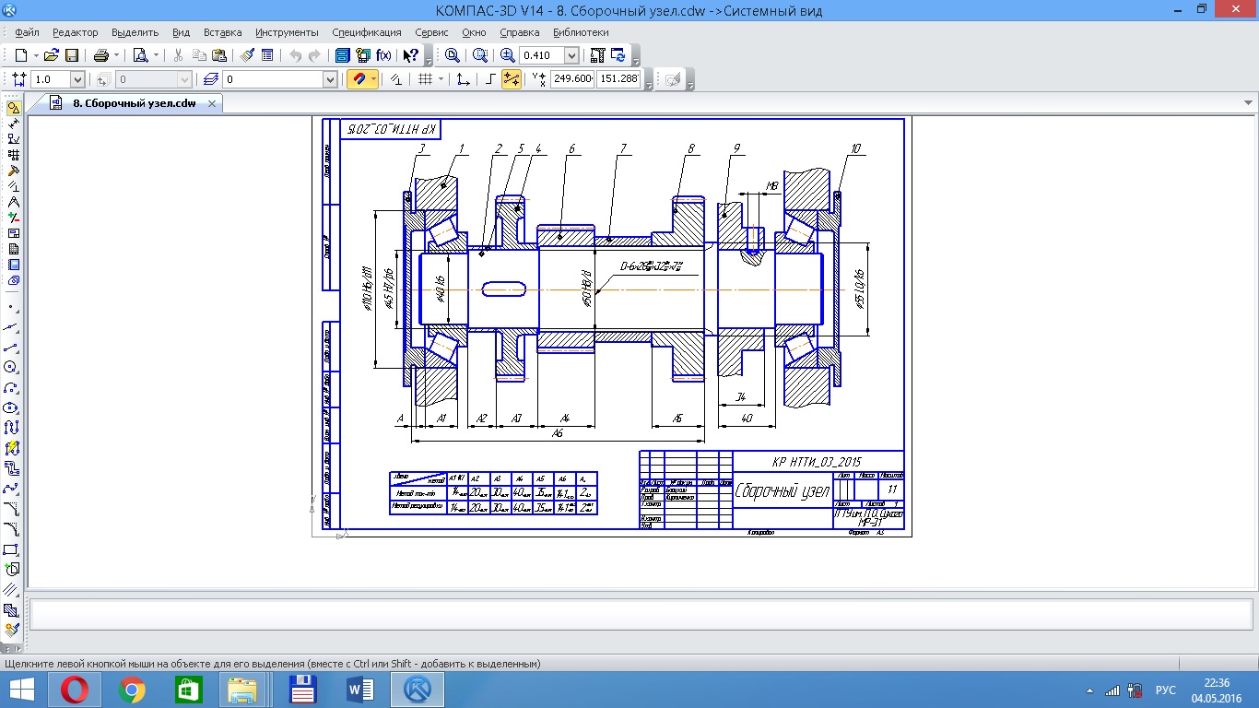
Task: Open the Редактор menu
Action: pos(76,32)
